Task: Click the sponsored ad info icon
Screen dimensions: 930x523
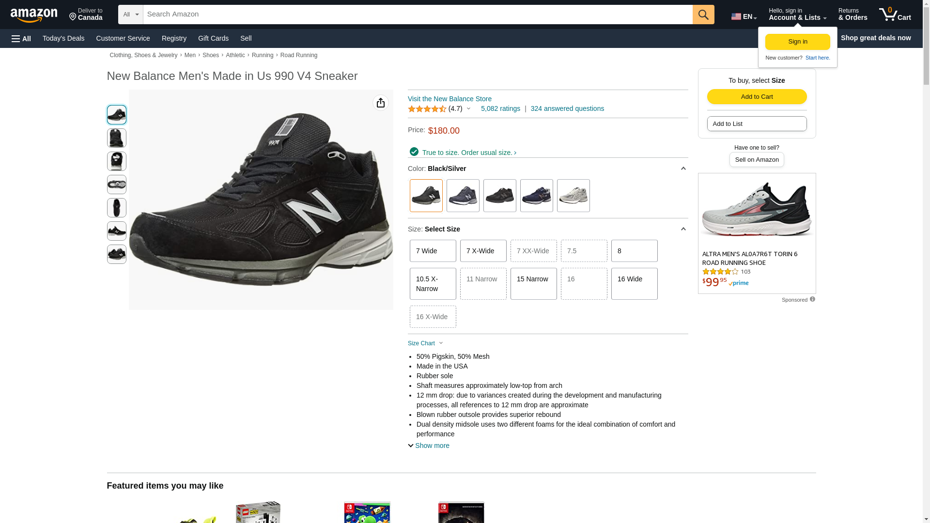Action: point(812,299)
